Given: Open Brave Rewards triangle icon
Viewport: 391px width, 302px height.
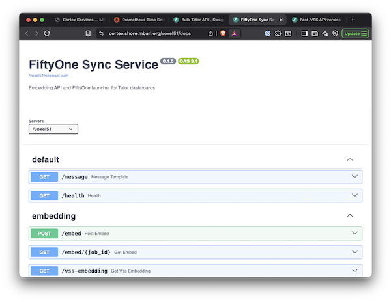Looking at the screenshot, I should [235, 33].
